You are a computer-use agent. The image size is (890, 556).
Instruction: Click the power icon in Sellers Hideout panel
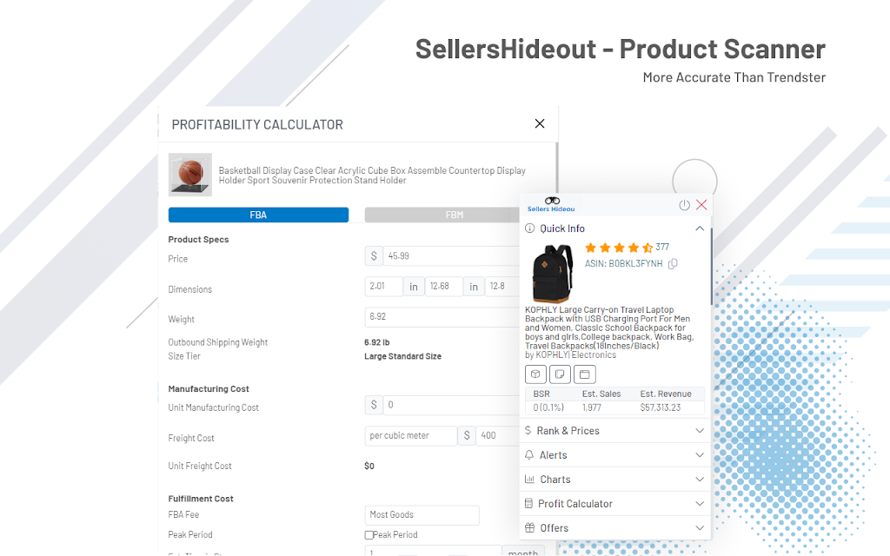tap(684, 205)
